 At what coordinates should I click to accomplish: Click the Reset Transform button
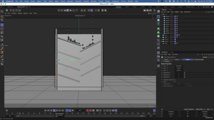pos(189,109)
